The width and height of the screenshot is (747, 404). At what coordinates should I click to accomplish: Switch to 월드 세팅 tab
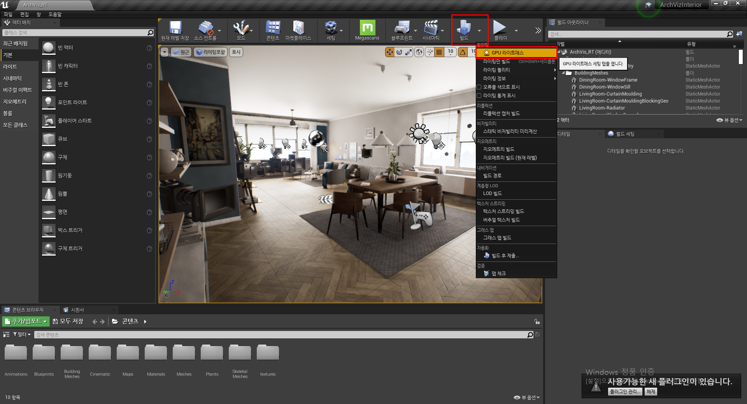[x=625, y=134]
